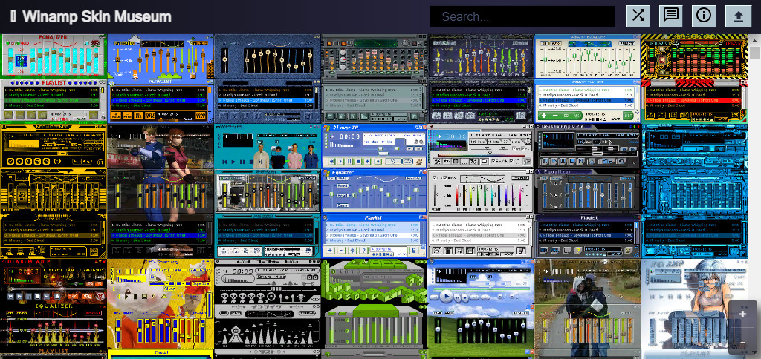
Task: Open the Deus Ex Amp skin thumbnail
Action: point(588,191)
